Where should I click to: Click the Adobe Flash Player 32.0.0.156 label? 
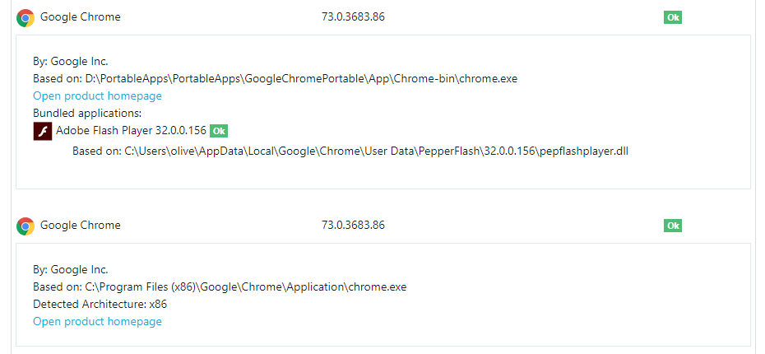(x=132, y=130)
